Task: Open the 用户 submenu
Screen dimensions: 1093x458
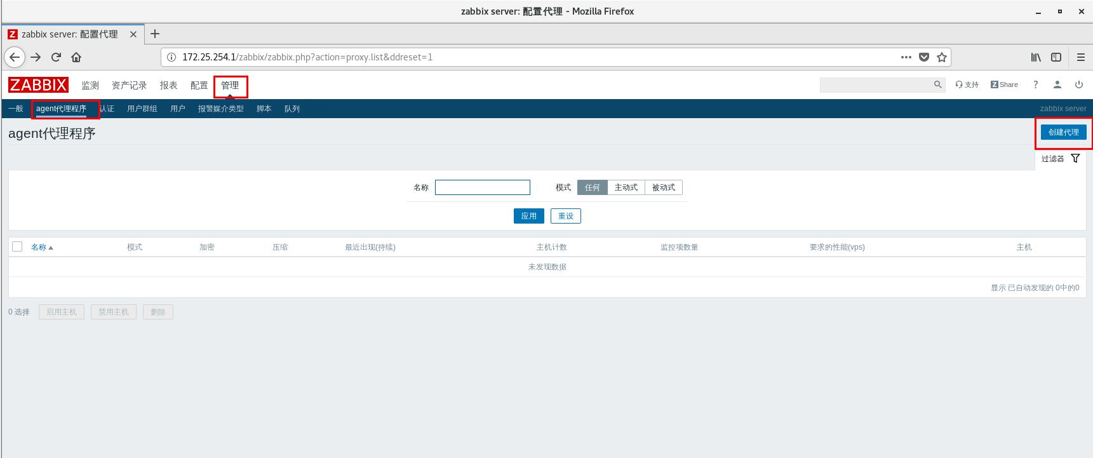Action: point(178,109)
